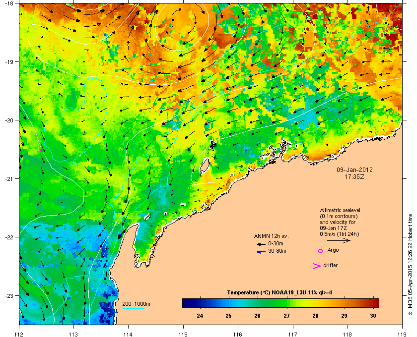Click the 27 value on the color scale
The height and width of the screenshot is (337, 417).
286,316
